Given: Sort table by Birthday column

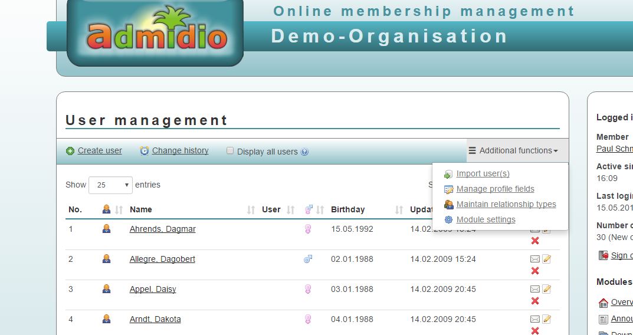Looking at the screenshot, I should [x=347, y=209].
